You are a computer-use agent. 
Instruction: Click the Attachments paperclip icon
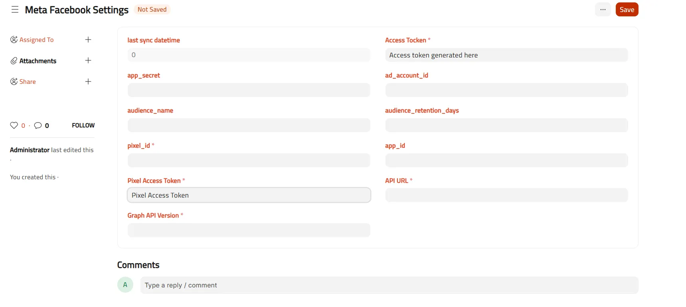pos(14,61)
